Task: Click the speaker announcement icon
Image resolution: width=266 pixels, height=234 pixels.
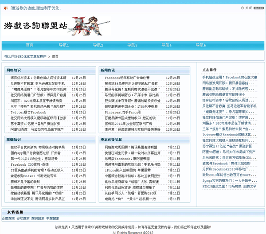Action: pos(5,8)
